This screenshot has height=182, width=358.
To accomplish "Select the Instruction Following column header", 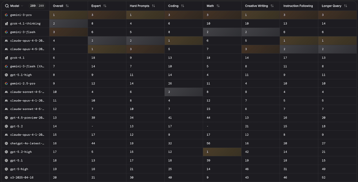I will point(298,6).
